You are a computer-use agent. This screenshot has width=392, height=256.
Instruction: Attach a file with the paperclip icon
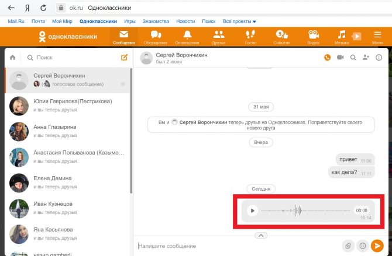(x=348, y=246)
